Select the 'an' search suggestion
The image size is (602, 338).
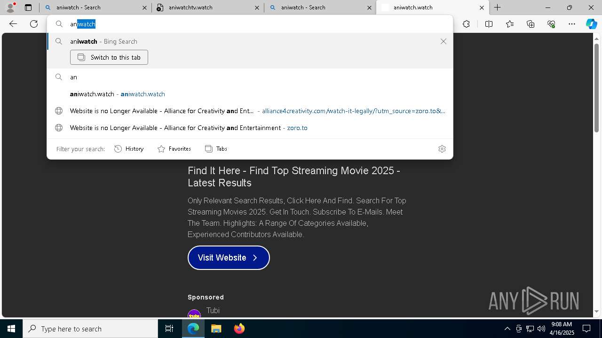click(x=250, y=77)
